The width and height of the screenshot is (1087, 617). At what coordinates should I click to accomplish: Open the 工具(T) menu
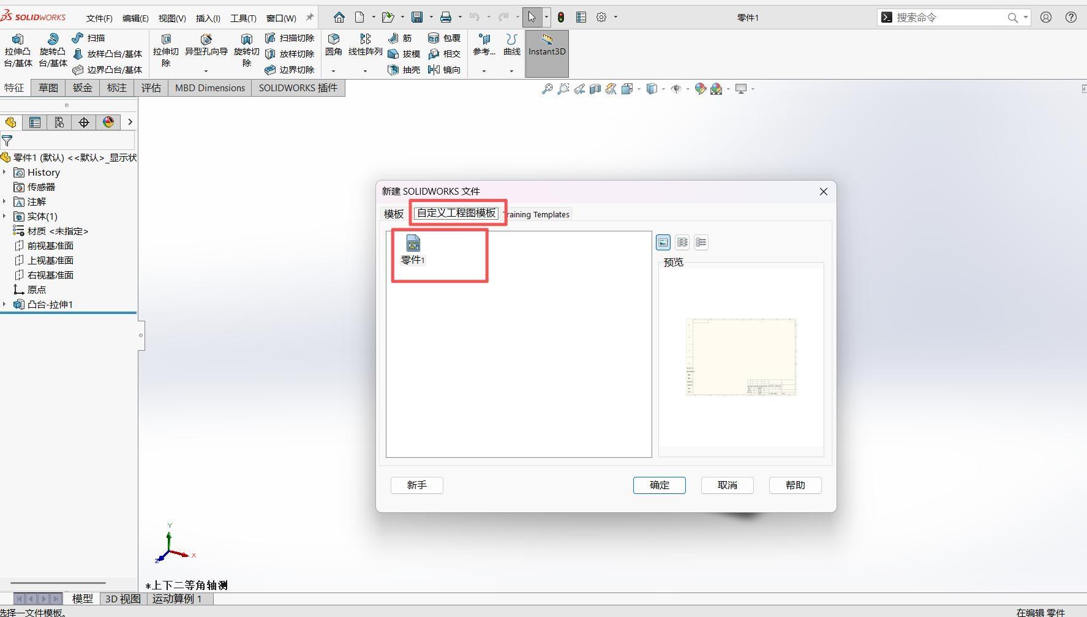click(243, 18)
